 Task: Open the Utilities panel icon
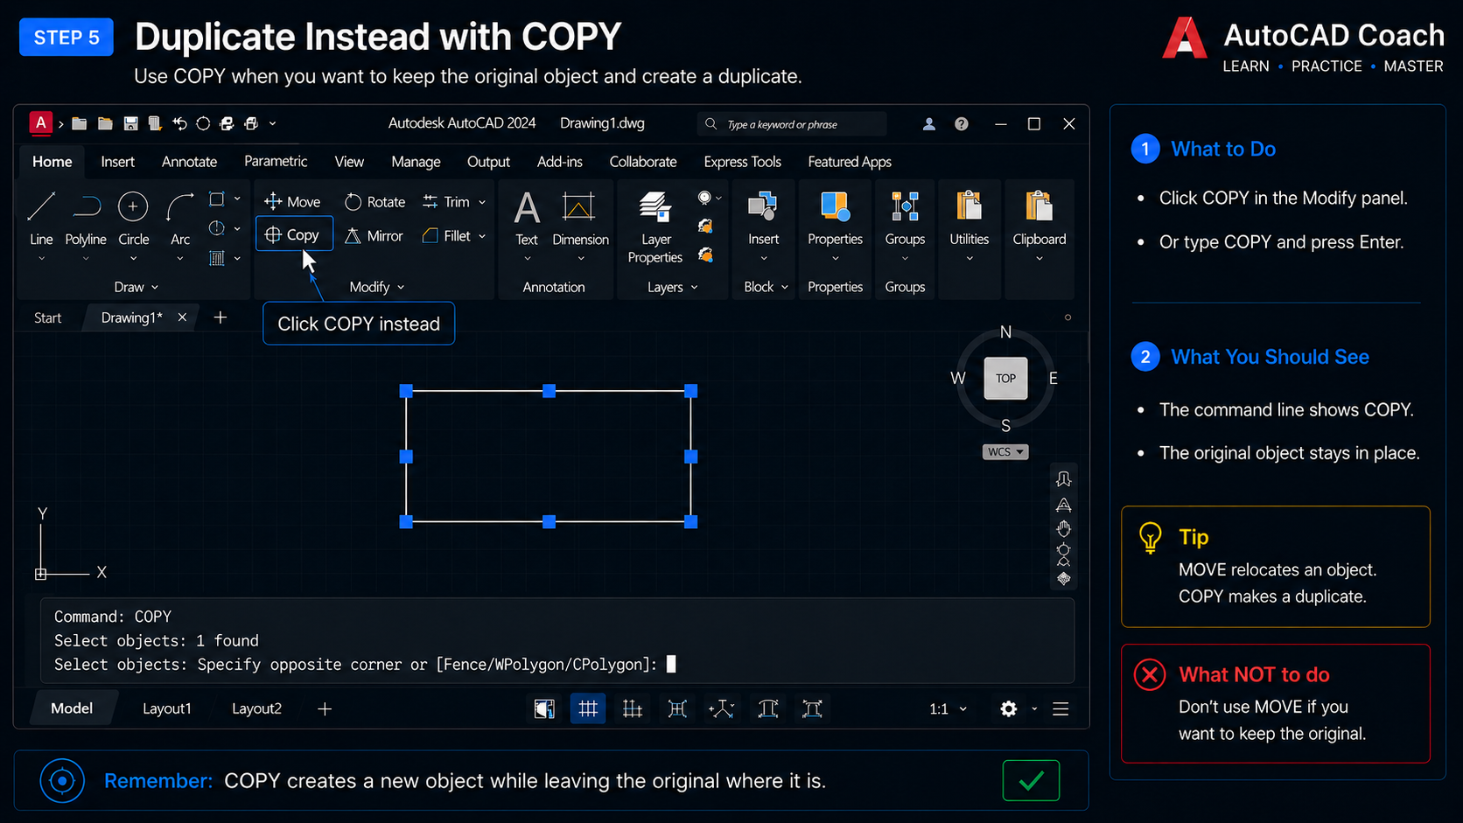point(969,218)
